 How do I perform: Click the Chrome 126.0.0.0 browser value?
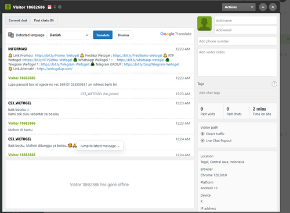coord(213,175)
